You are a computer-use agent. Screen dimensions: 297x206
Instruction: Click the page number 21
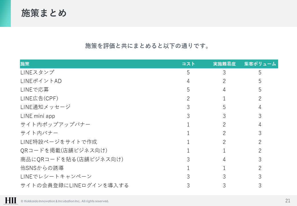click(288, 200)
